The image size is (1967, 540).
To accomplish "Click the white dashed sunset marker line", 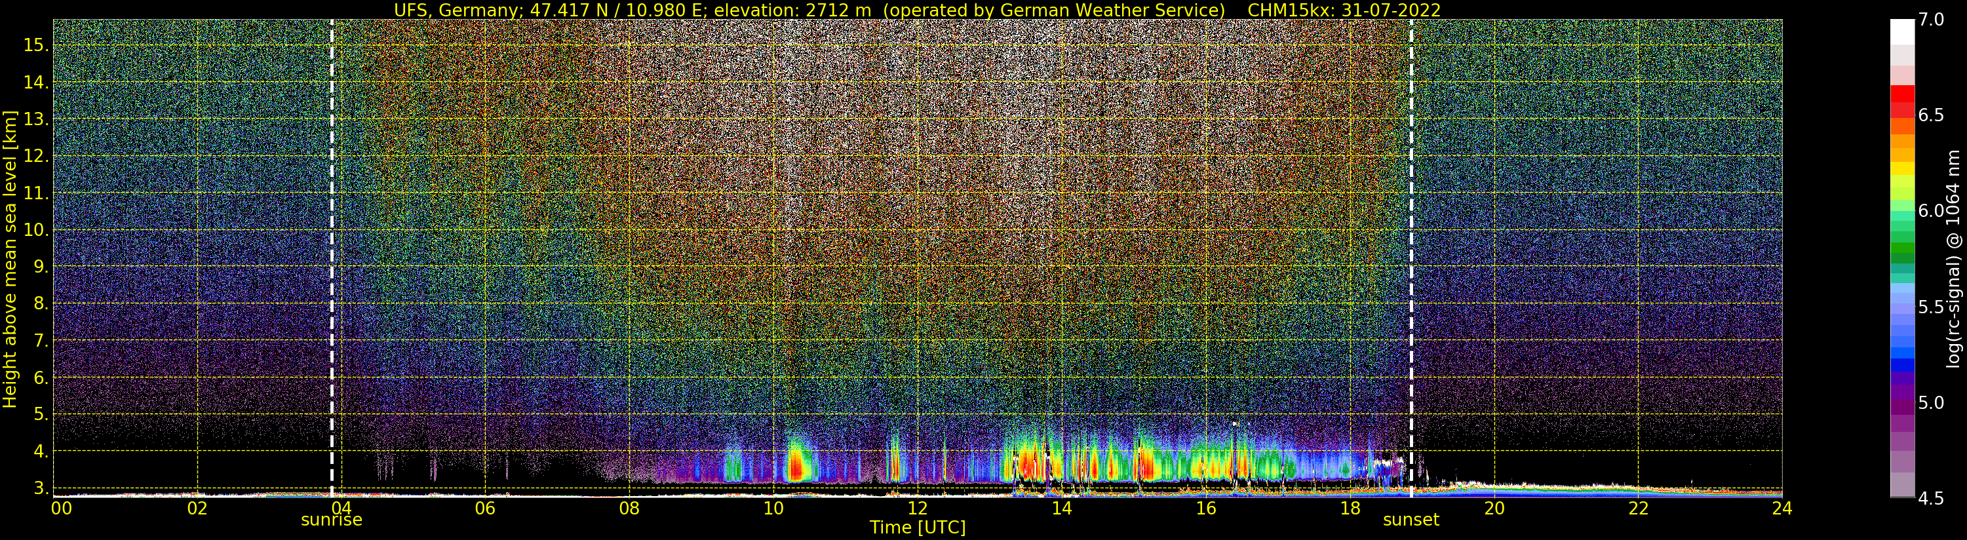I will (1411, 258).
